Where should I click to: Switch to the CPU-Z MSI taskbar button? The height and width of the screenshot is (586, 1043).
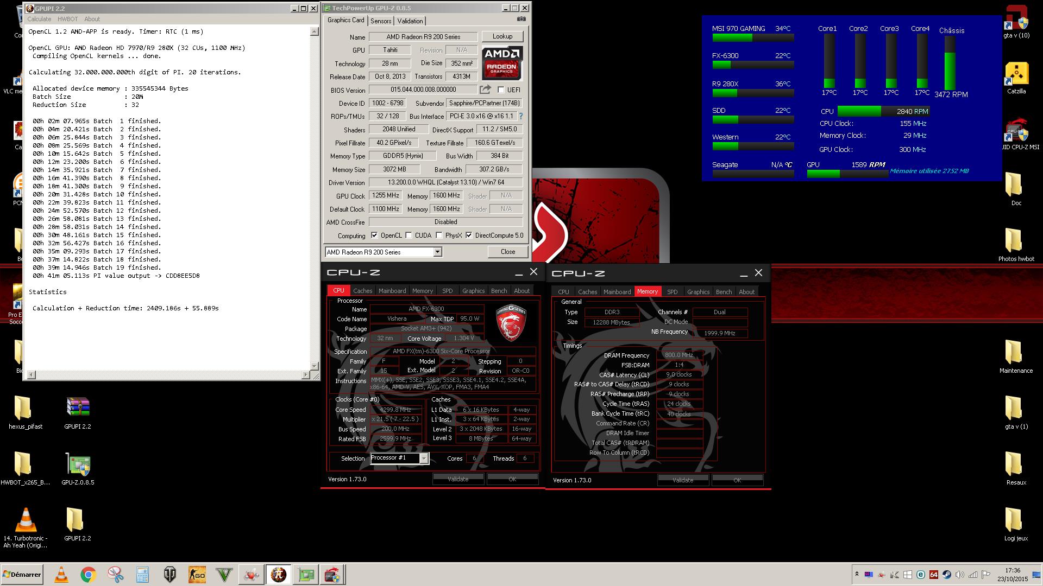(x=332, y=575)
